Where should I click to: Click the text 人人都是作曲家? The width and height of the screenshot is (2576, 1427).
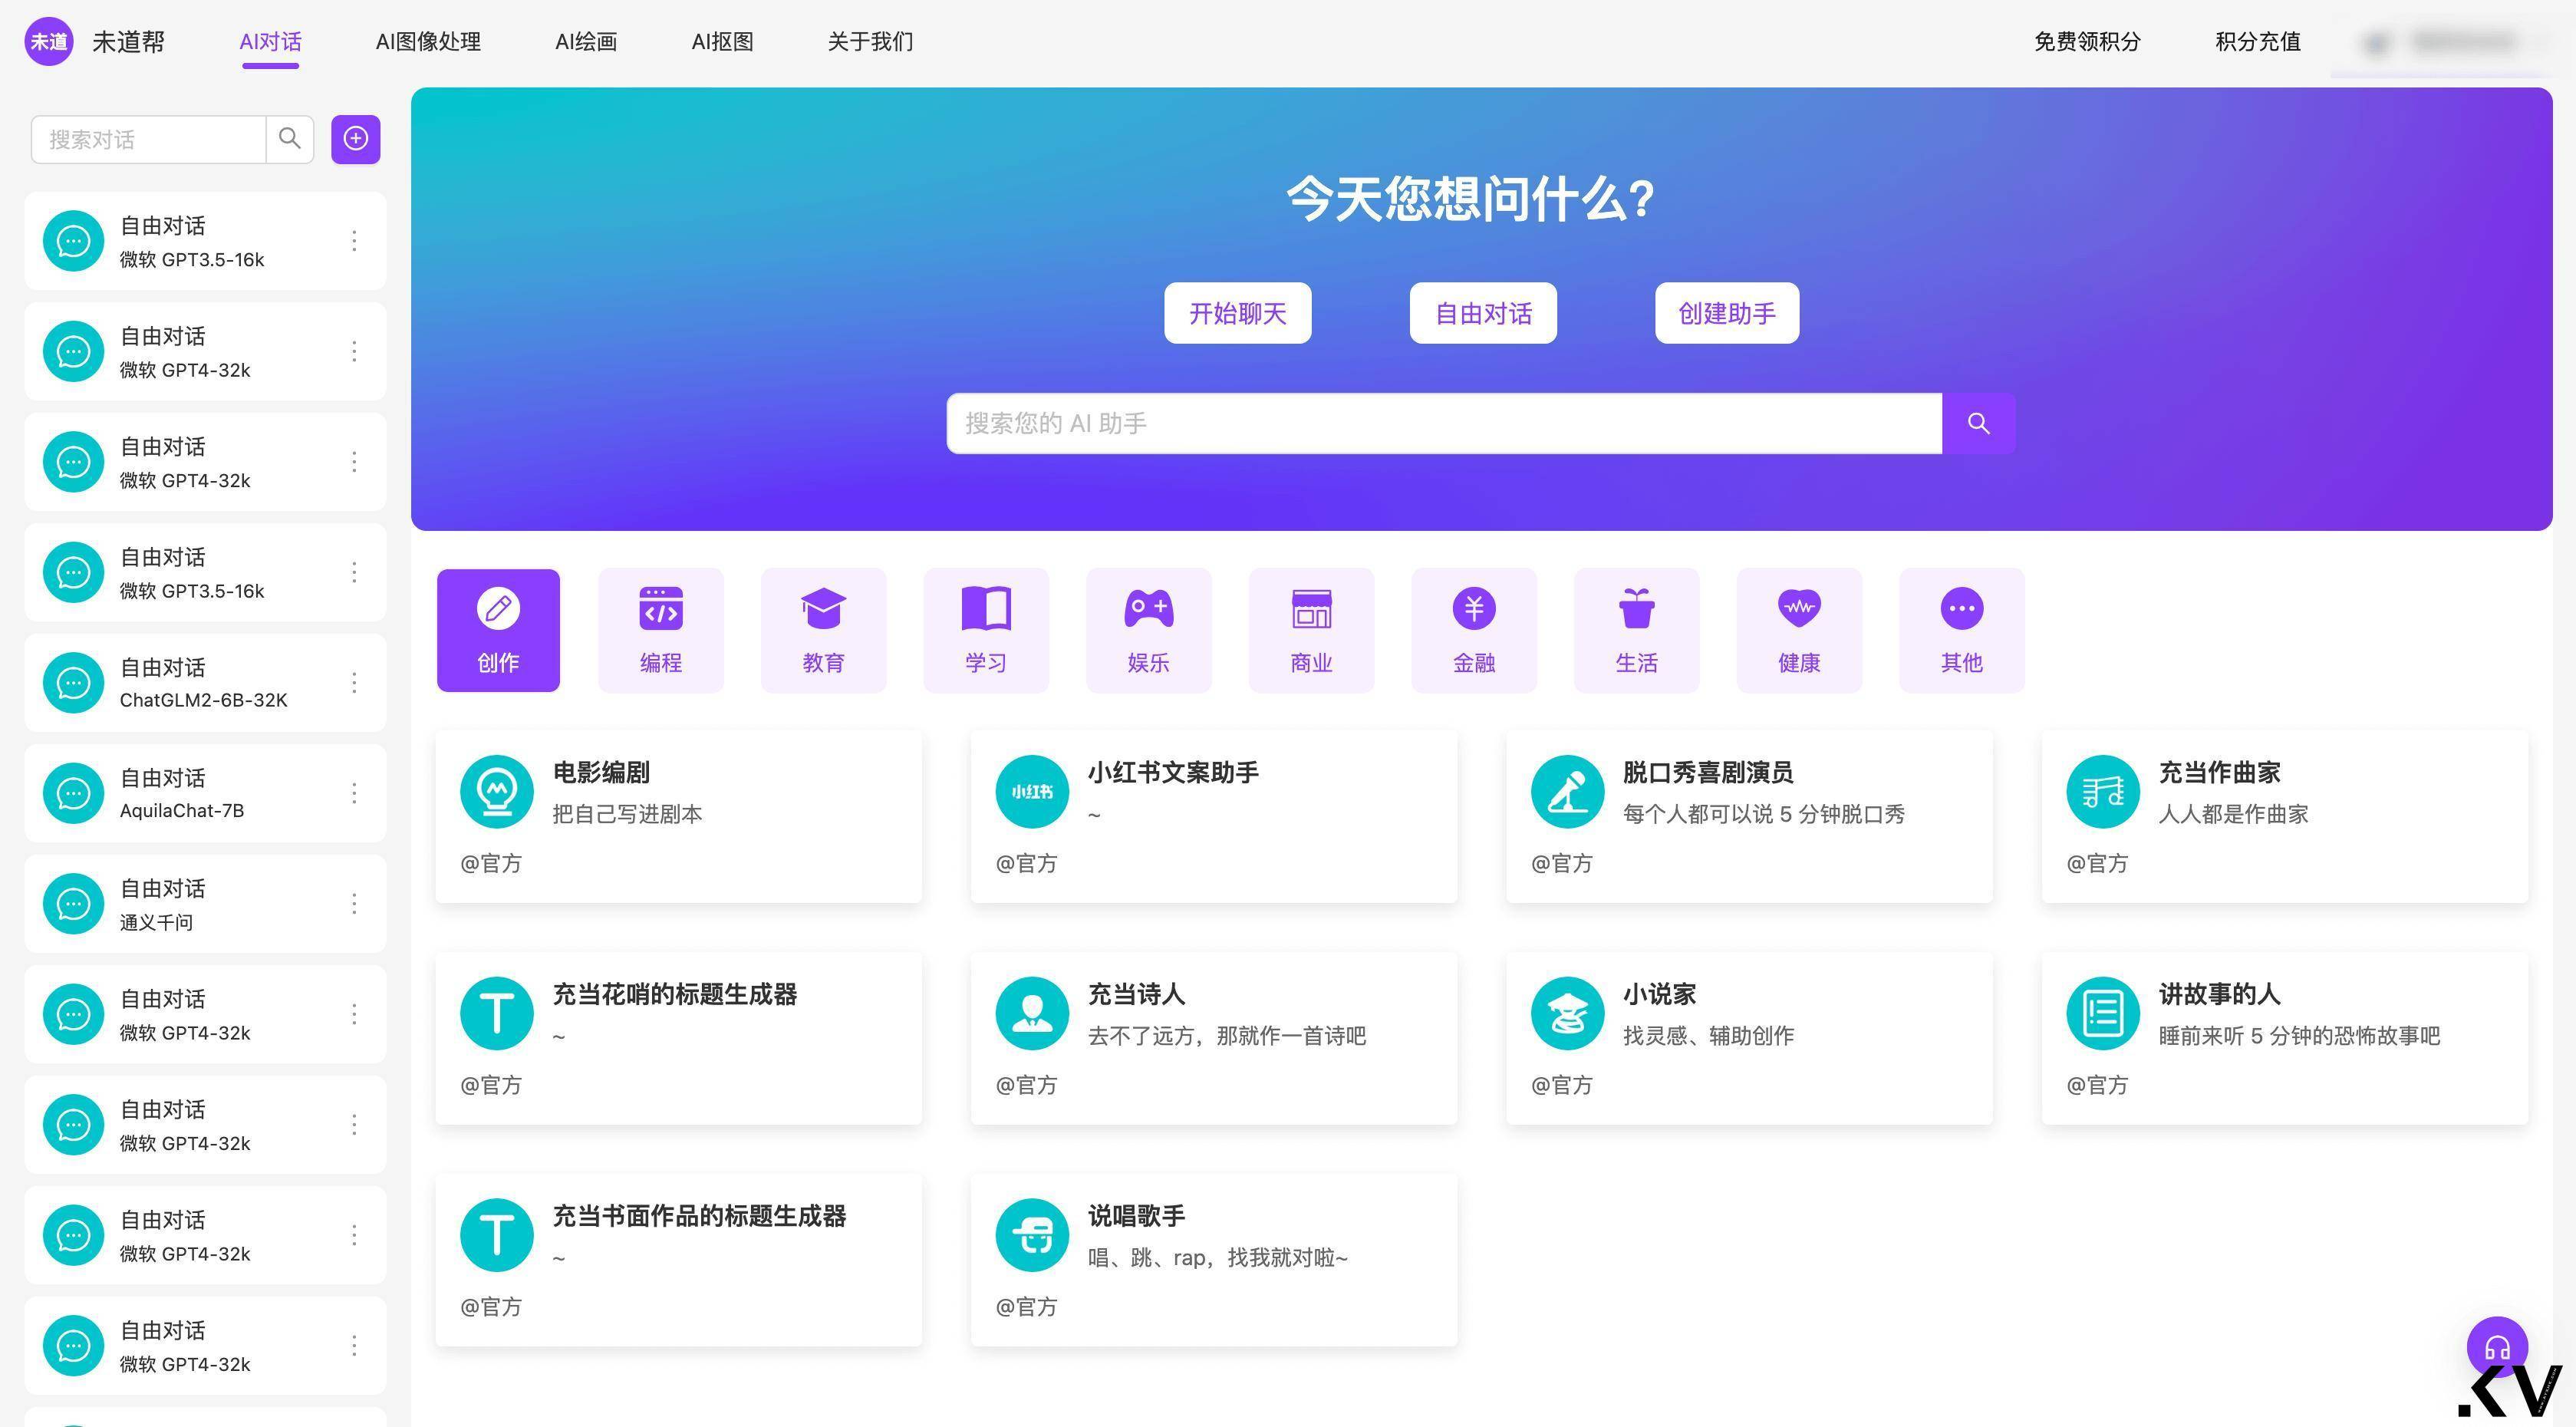(x=2233, y=814)
